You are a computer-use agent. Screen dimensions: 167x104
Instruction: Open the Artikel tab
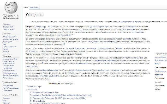[26, 8]
